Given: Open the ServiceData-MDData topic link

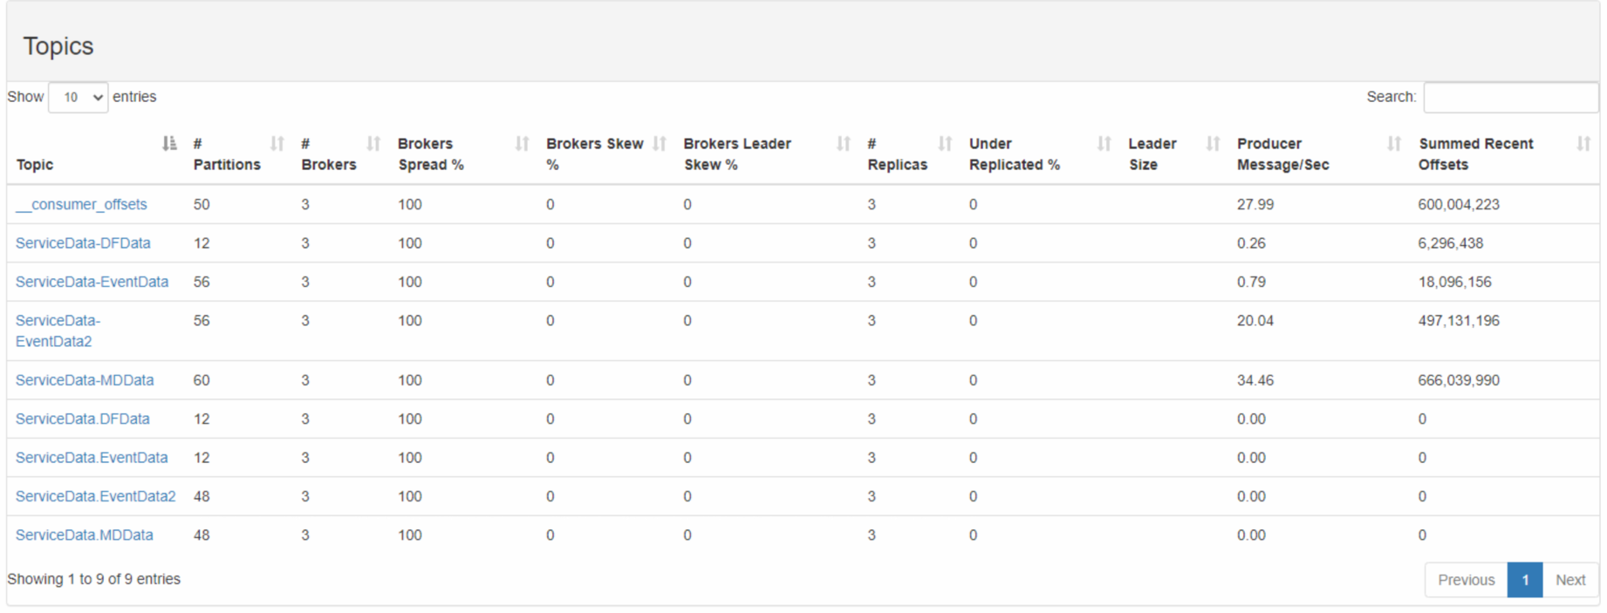Looking at the screenshot, I should (x=85, y=380).
